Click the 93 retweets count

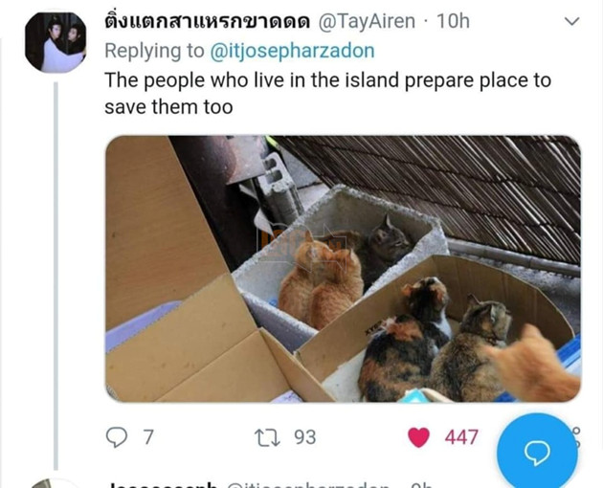305,437
